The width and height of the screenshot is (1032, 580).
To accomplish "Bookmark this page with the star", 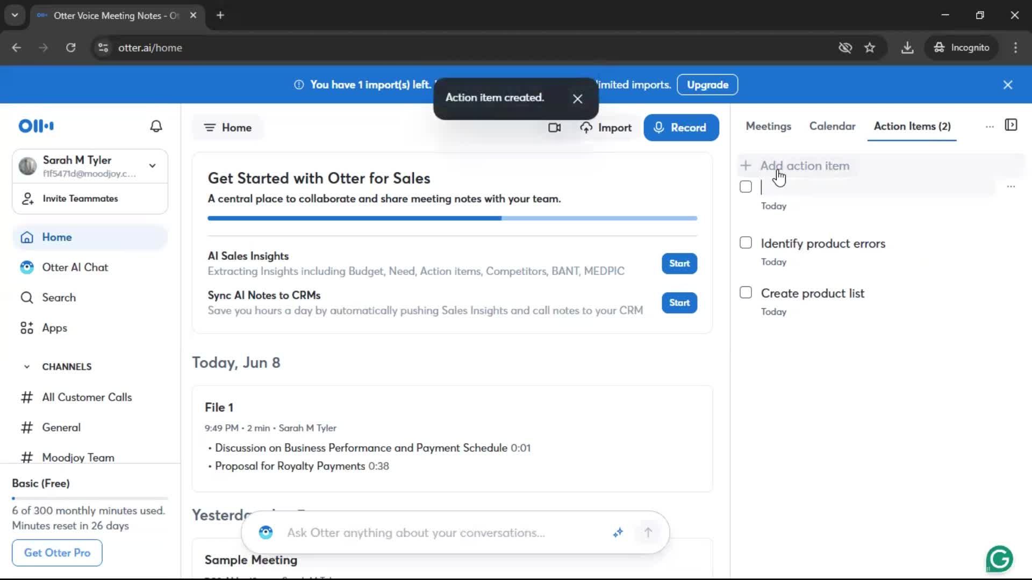I will [869, 48].
